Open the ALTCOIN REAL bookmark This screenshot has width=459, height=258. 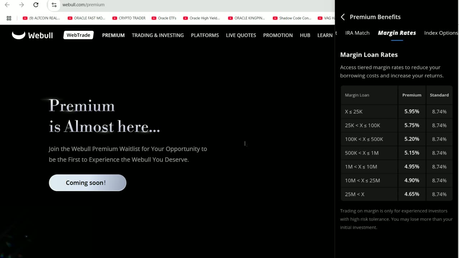tap(41, 18)
